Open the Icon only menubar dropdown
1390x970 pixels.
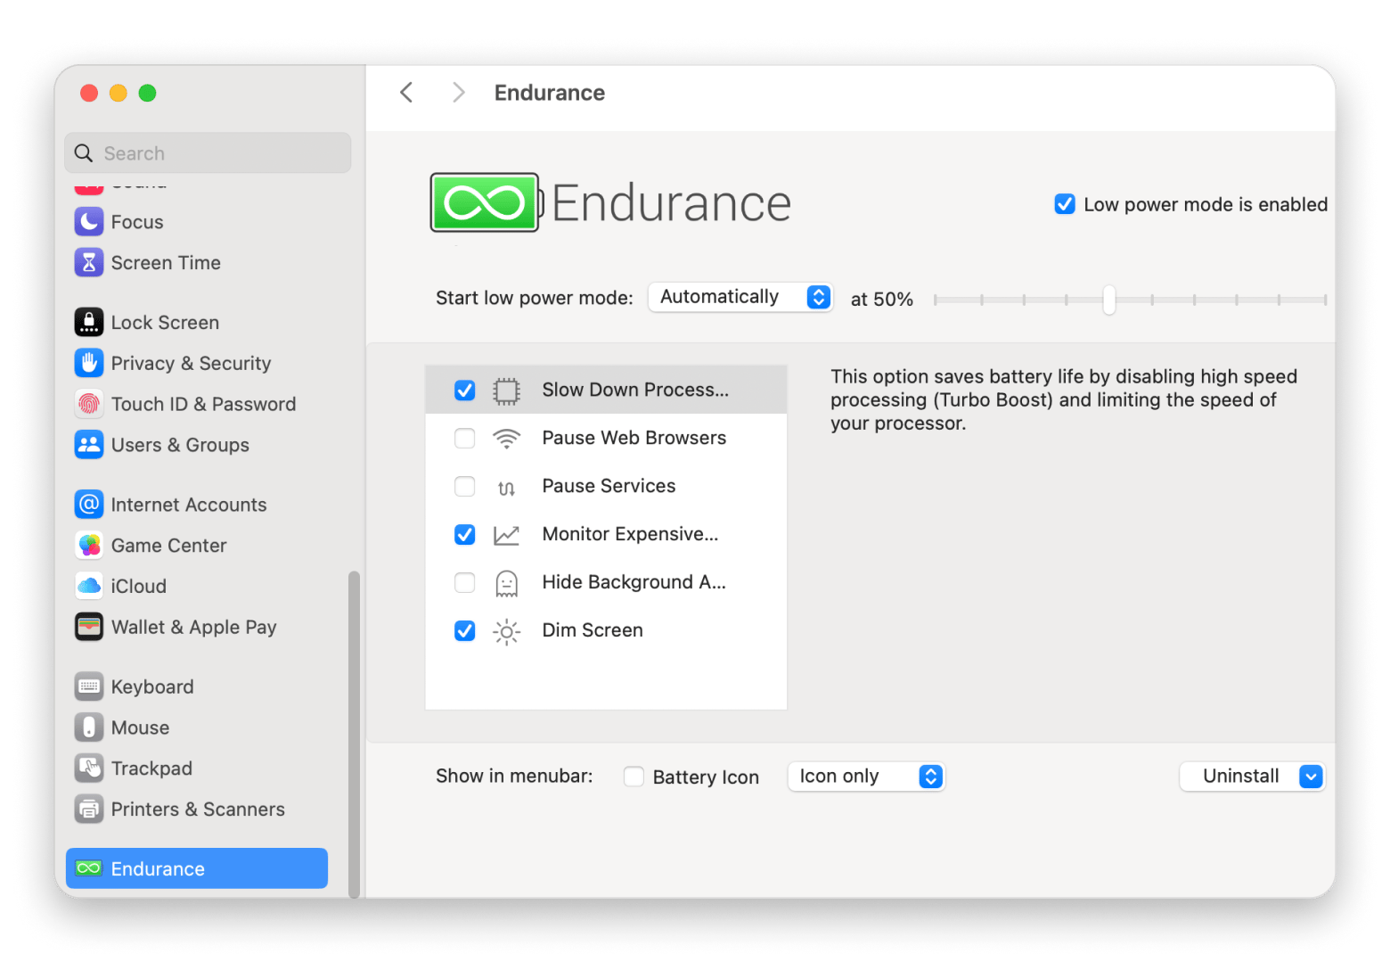(x=866, y=777)
